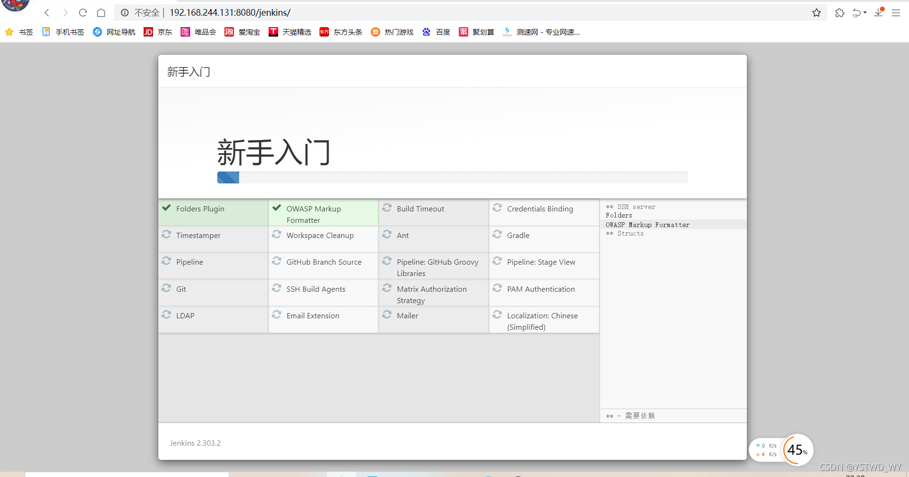Click the 'Folders' log line
Screen dimensions: 909x477
619,216
